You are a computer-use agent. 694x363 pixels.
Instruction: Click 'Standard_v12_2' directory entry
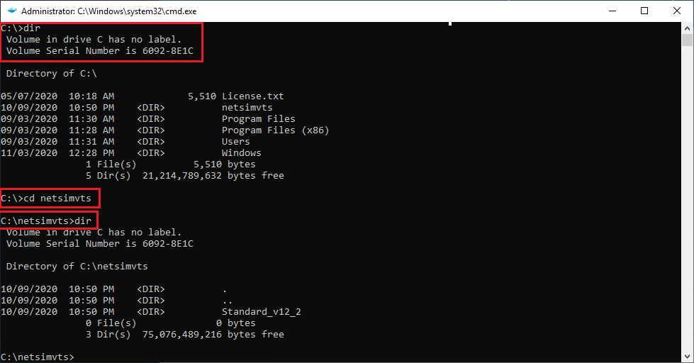261,312
